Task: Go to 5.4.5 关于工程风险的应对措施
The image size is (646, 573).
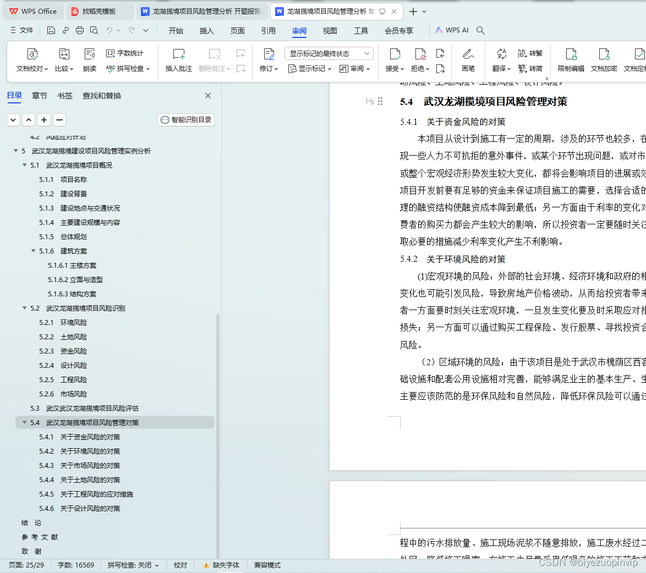Action: pyautogui.click(x=86, y=494)
